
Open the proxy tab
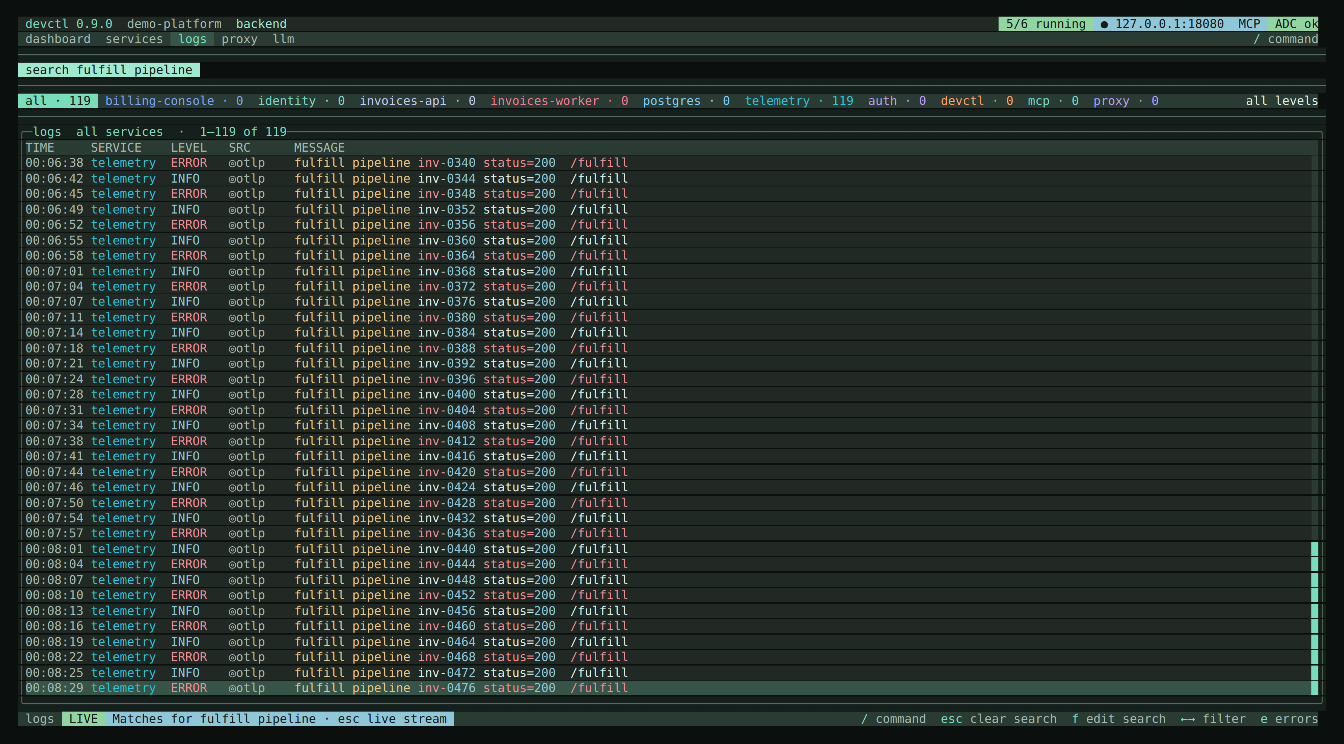pyautogui.click(x=239, y=39)
